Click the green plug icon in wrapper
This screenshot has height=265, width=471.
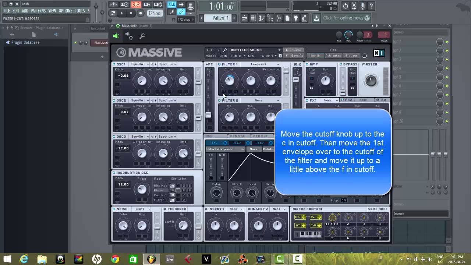point(116,36)
